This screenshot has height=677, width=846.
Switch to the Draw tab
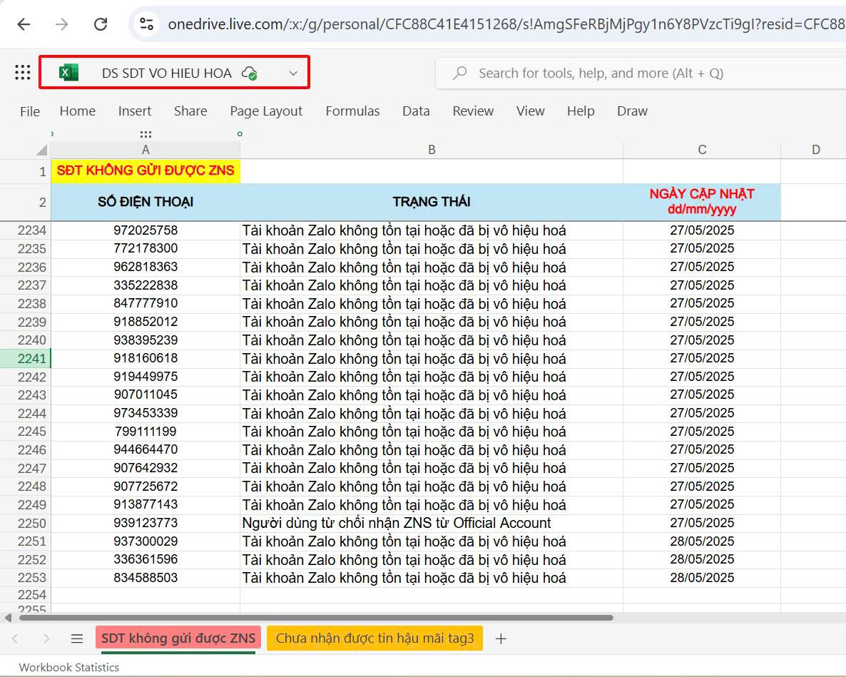coord(632,111)
